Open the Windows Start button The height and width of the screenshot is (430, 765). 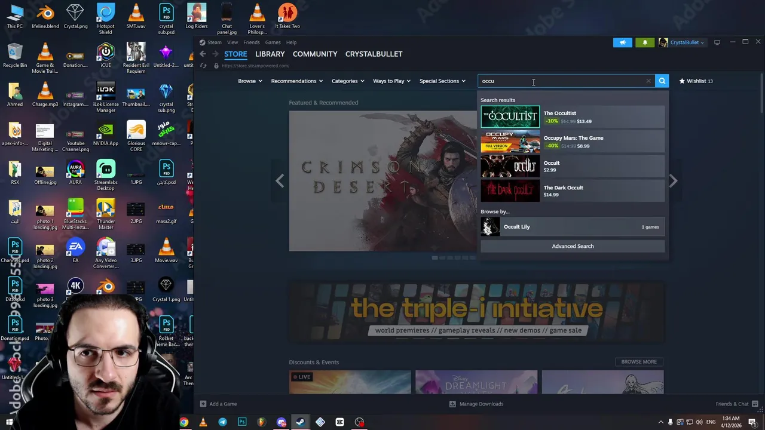[9, 422]
